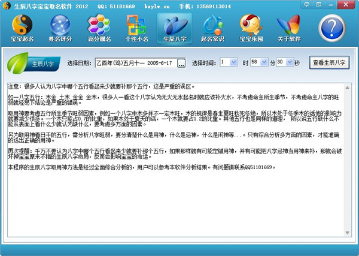Open the 姓名评分 globe icon
359x256 pixels.
(60, 28)
